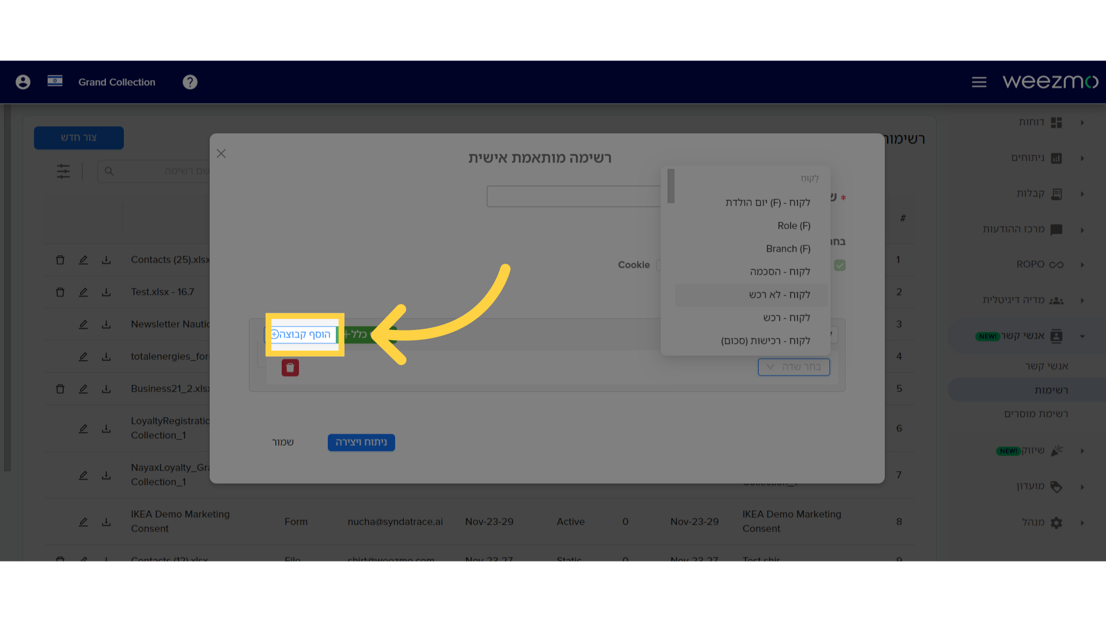
Task: Select לקוח - רכישות (סכום) option
Action: [x=751, y=341]
